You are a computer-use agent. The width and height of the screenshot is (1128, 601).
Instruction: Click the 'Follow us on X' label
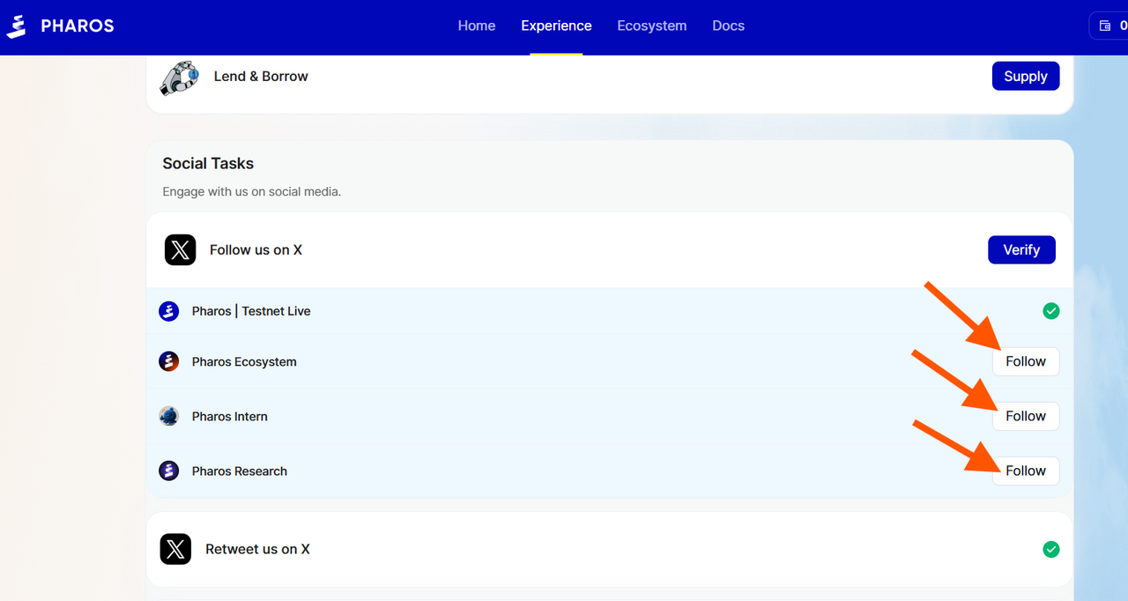pyautogui.click(x=256, y=250)
